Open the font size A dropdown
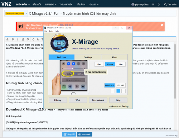Viewport: 179px width, 138px height. (38, 39)
